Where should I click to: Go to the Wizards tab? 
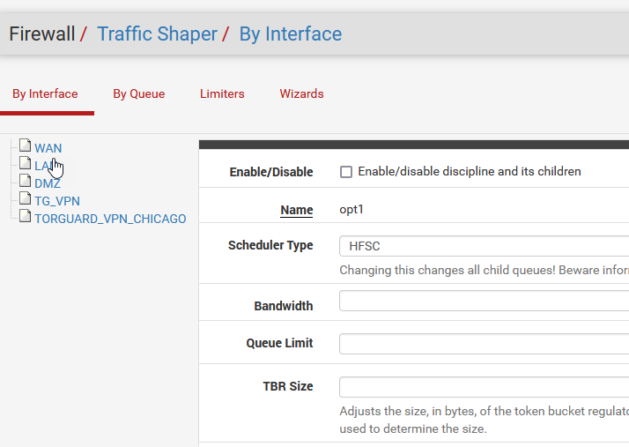301,93
